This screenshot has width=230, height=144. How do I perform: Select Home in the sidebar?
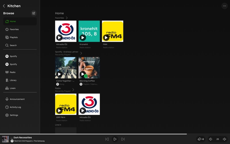tap(20, 21)
